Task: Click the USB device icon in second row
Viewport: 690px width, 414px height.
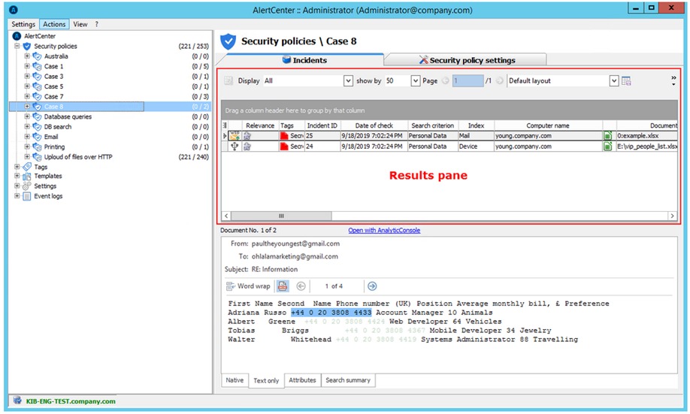Action: tap(235, 147)
